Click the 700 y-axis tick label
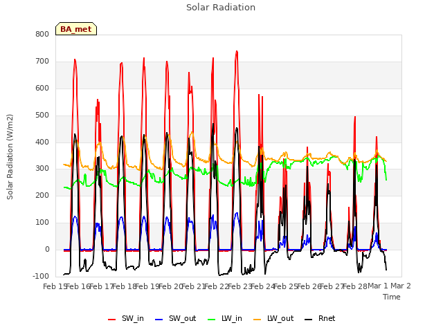 [x=42, y=61]
